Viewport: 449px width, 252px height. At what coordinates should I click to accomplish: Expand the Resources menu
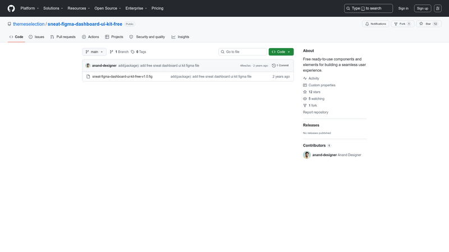tap(79, 8)
